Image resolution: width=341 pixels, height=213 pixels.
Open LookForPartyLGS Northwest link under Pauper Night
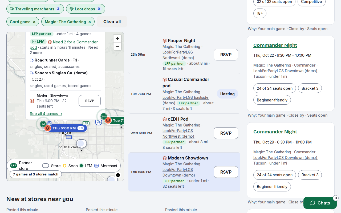tap(178, 55)
